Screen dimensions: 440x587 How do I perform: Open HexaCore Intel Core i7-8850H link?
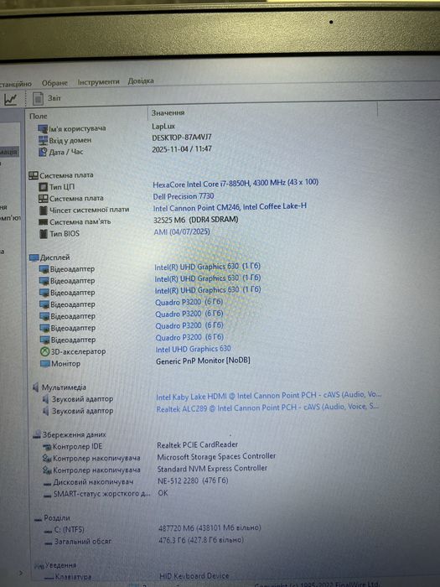click(x=236, y=183)
